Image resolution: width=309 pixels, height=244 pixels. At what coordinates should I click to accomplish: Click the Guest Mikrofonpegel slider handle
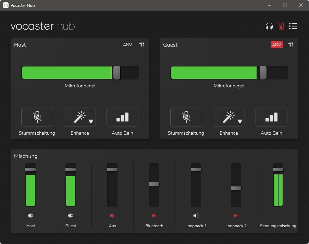coord(263,73)
